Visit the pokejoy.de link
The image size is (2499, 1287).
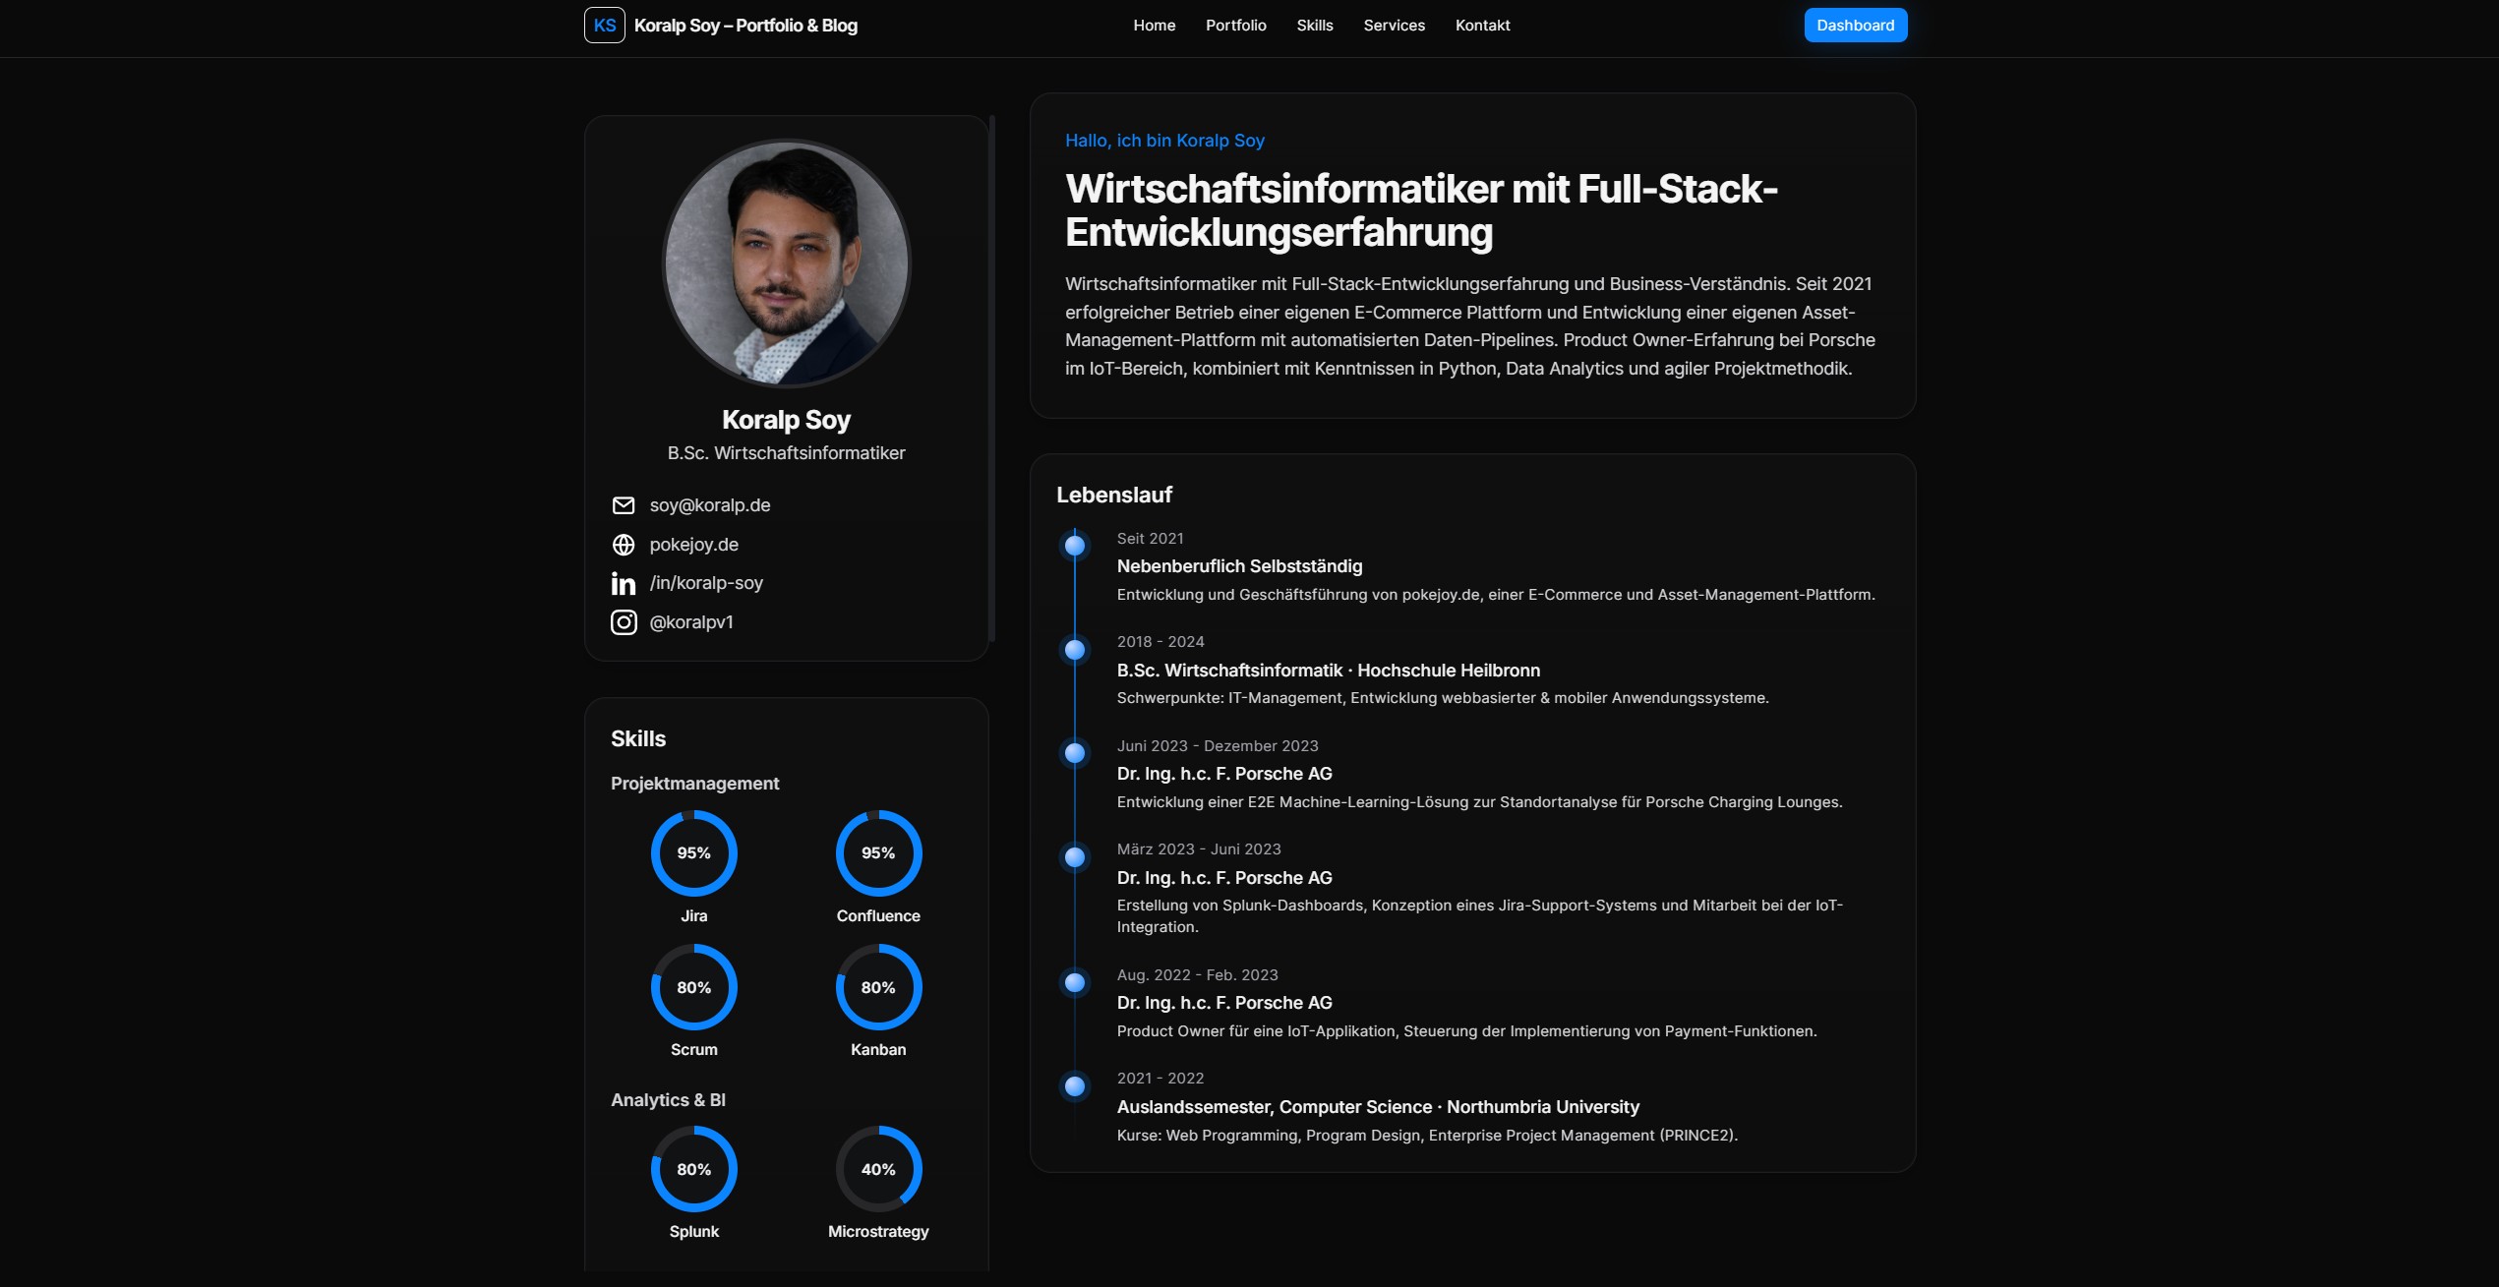point(693,545)
